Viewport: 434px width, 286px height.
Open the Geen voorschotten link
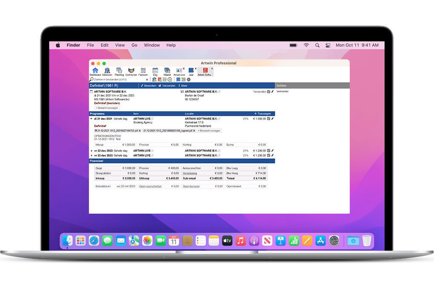(x=150, y=186)
